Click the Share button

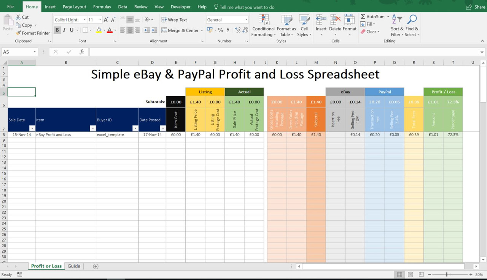tap(476, 7)
